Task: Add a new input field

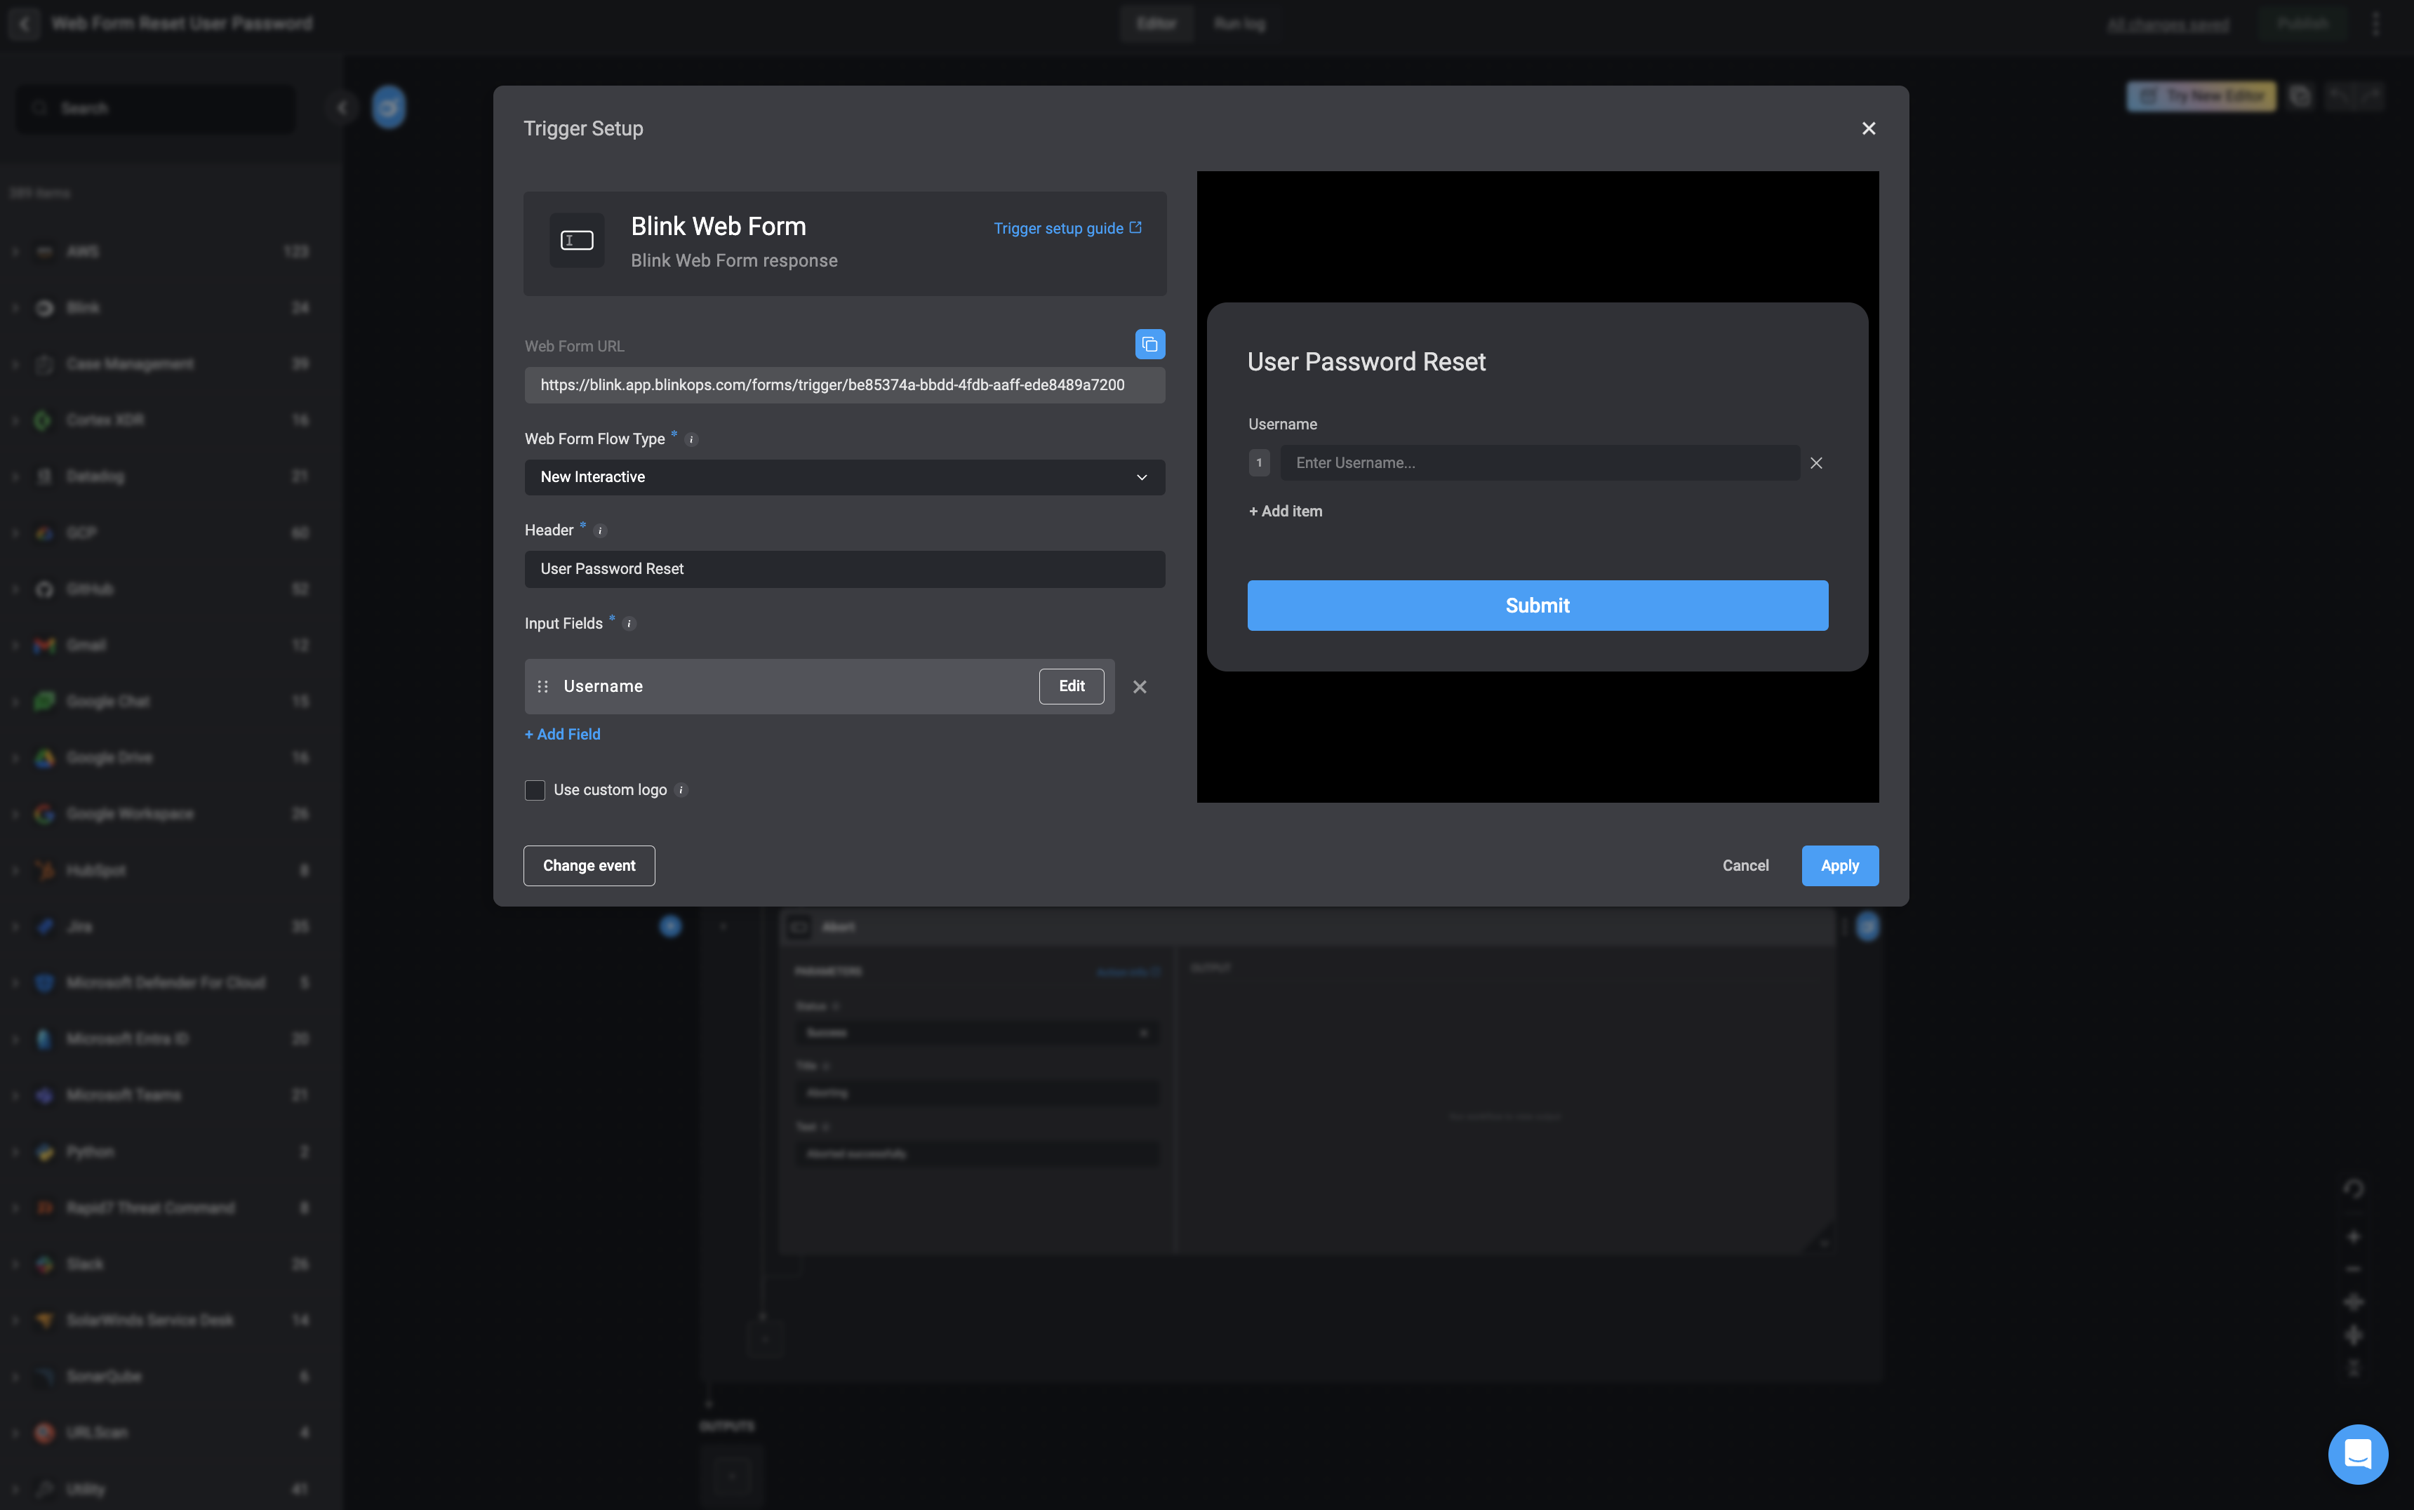Action: [x=562, y=734]
